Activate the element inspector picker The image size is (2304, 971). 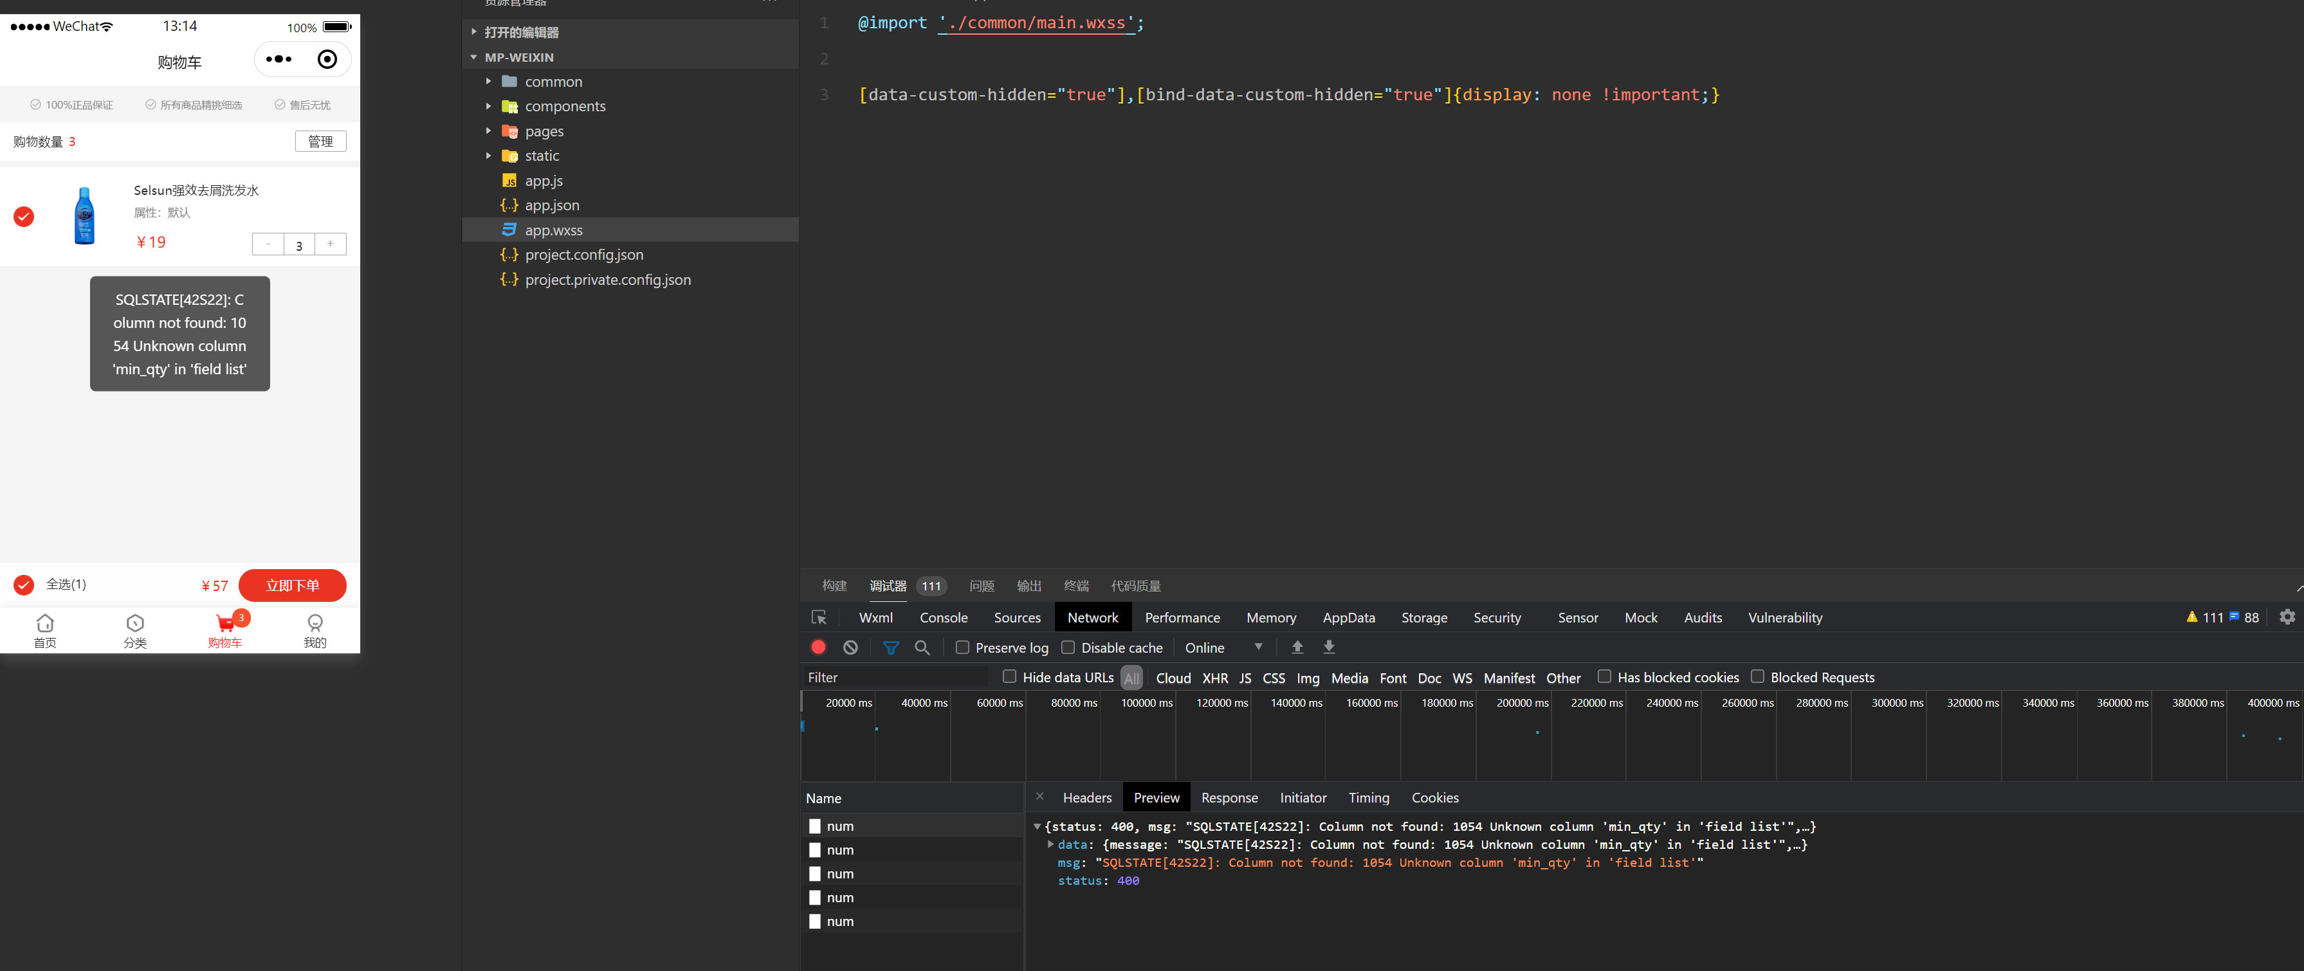tap(818, 617)
